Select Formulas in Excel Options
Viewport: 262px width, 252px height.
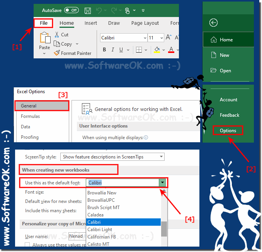tap(31, 116)
